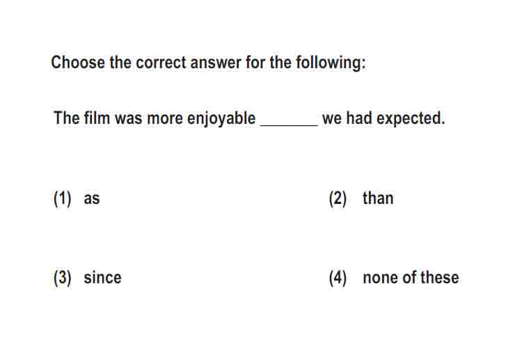
Task: Click option number (3) label
Action: (62, 278)
